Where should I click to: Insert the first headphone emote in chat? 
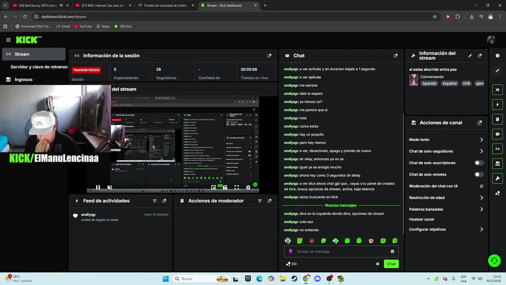[288, 241]
